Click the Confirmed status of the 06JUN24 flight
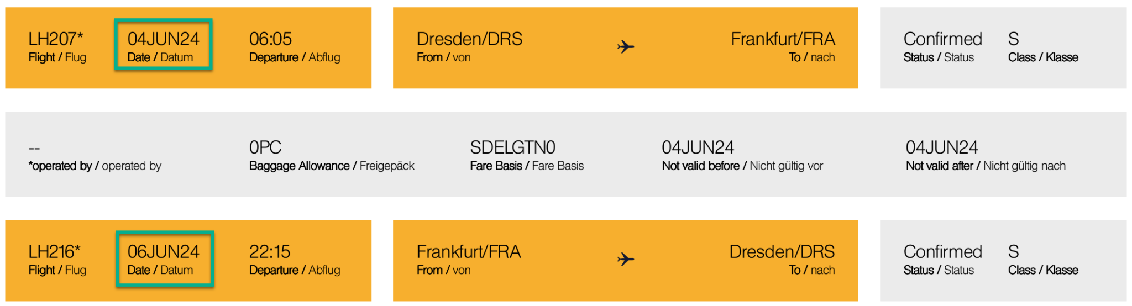 (x=942, y=252)
